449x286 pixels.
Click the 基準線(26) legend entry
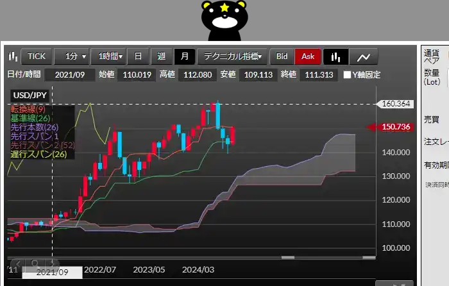tap(30, 118)
